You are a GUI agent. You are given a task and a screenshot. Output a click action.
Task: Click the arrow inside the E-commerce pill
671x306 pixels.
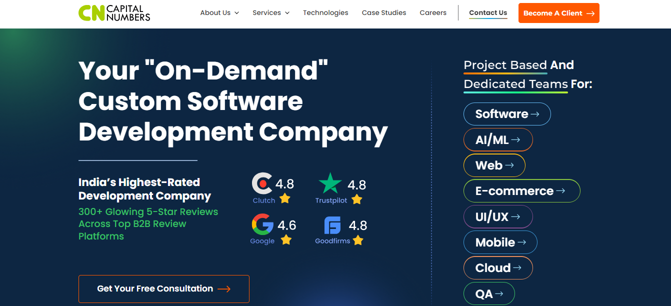click(560, 191)
